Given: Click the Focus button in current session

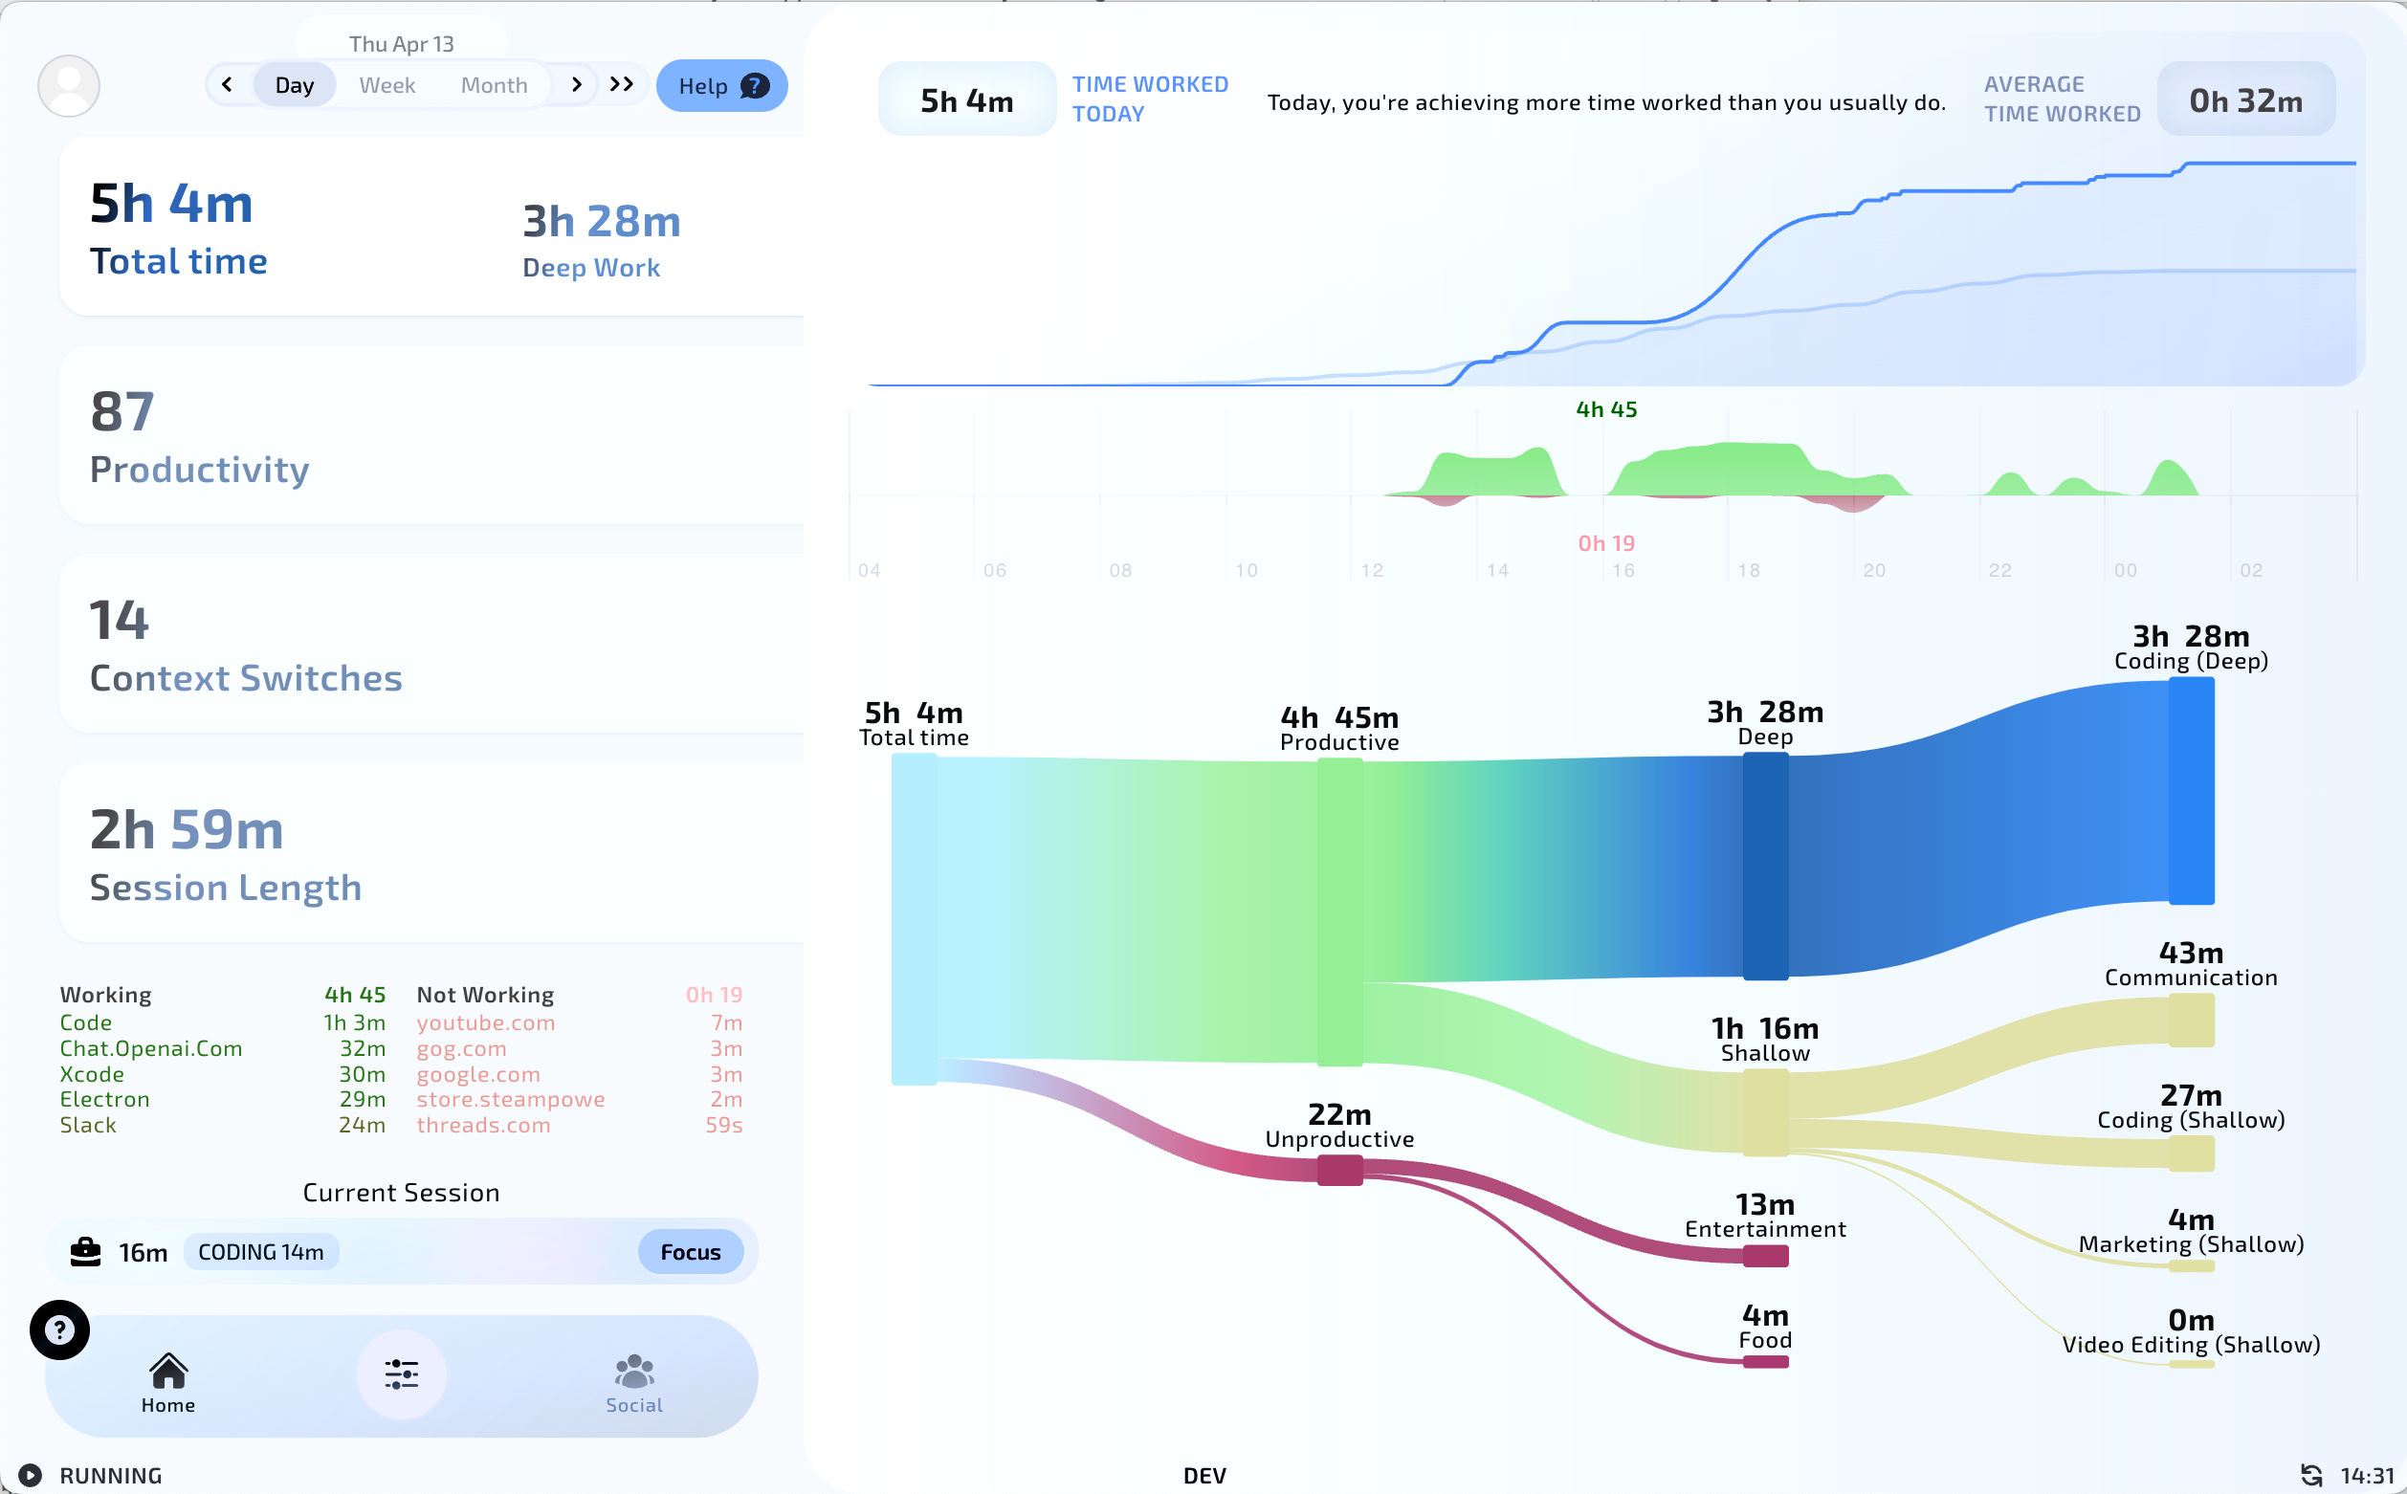Looking at the screenshot, I should click(691, 1251).
